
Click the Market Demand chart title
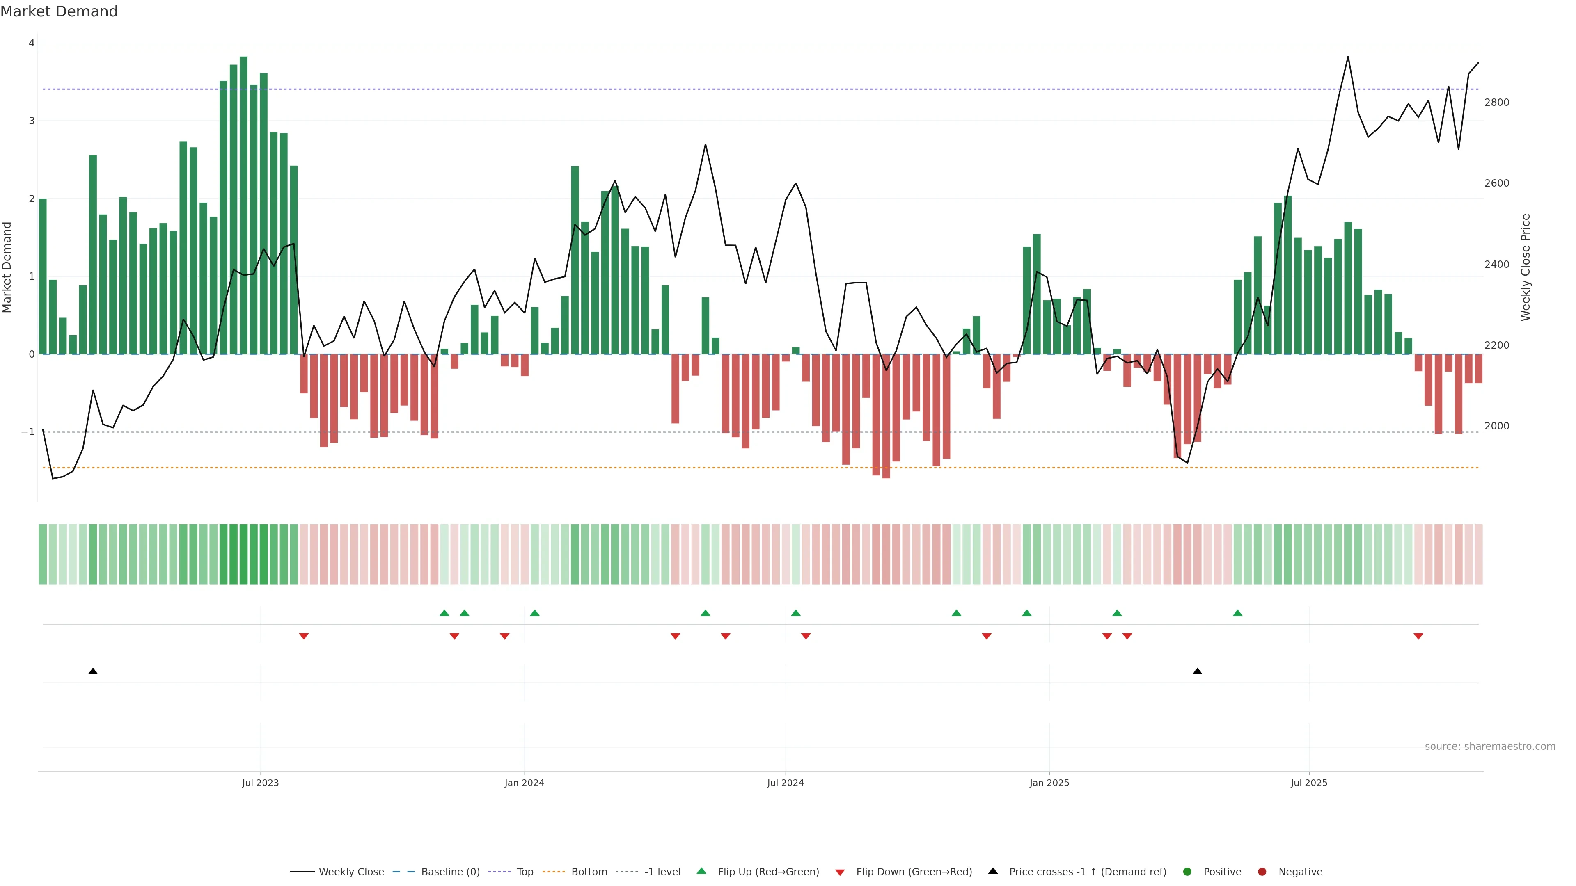(59, 11)
